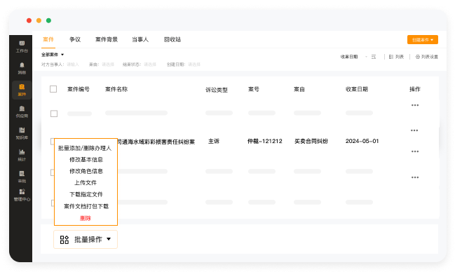
Task: Choose 修改基本信息 from the batch menu
Action: point(86,160)
